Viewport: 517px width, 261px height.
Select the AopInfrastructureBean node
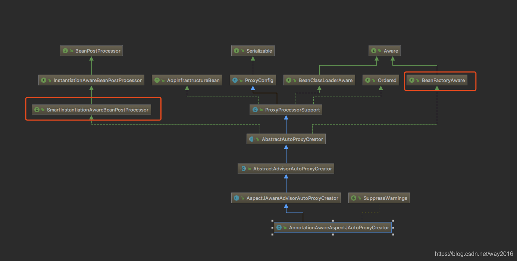[x=187, y=80]
